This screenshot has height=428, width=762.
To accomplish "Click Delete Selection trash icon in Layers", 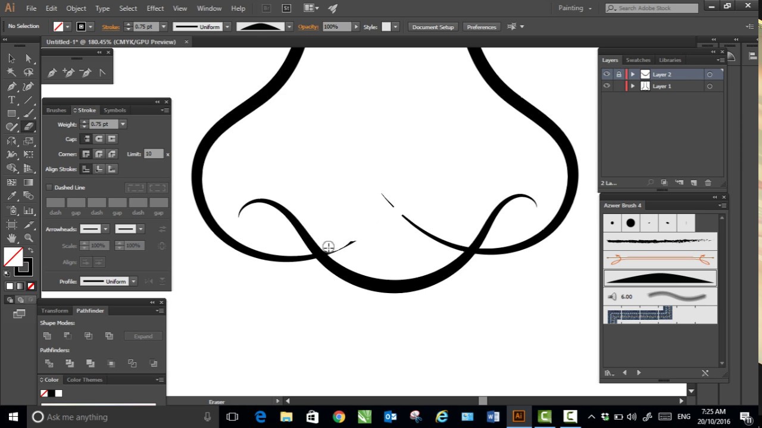I will tap(708, 182).
